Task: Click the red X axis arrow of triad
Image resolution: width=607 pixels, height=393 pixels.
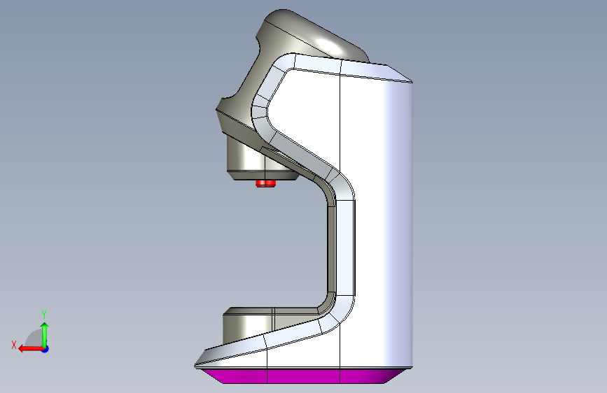Action: 30,349
